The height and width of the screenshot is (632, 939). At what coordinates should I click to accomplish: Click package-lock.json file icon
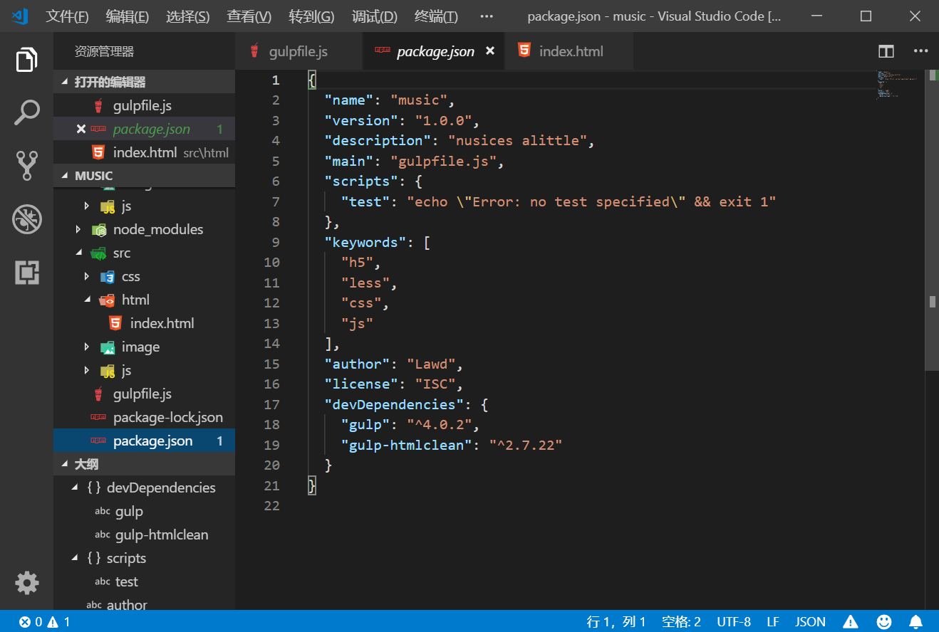(x=98, y=417)
